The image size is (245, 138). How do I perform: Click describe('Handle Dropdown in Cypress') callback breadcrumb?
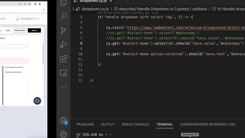pyautogui.click(x=163, y=9)
